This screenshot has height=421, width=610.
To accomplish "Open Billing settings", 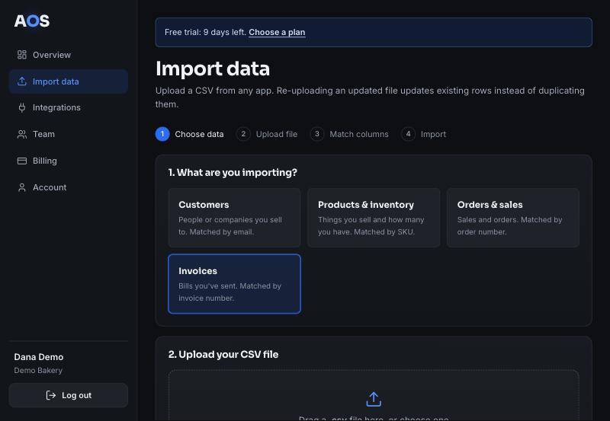I will 69,161.
